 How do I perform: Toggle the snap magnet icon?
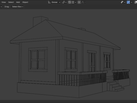(x=69, y=2)
